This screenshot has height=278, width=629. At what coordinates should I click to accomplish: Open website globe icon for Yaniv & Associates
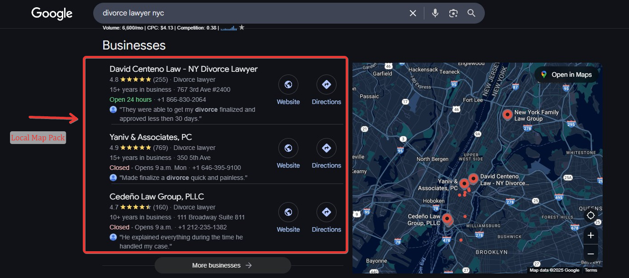(x=288, y=148)
